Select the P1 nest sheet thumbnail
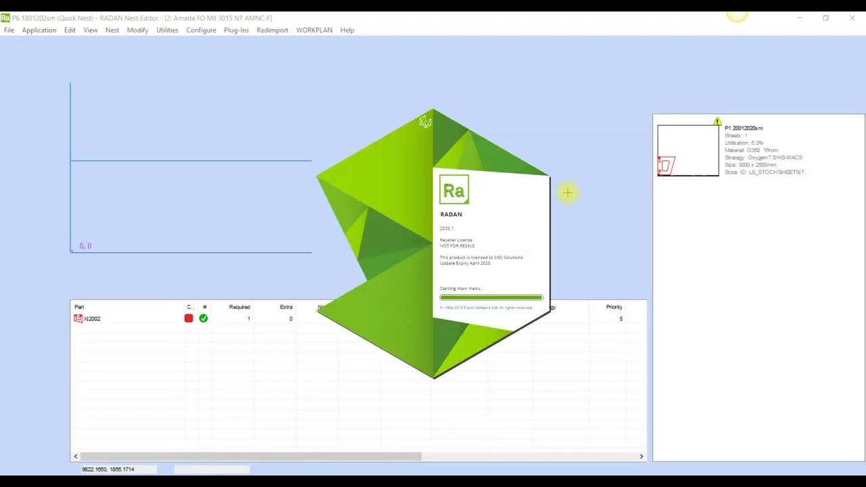Viewport: 866px width, 487px height. 688,151
